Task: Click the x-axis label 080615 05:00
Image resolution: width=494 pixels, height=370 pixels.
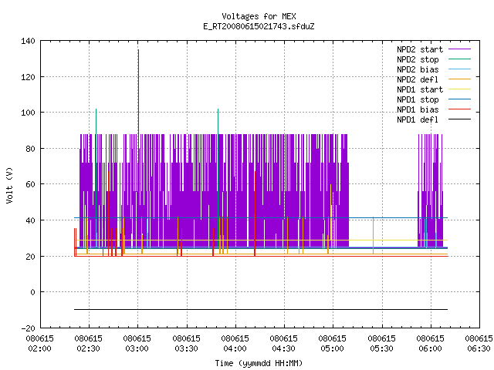Action: (x=333, y=344)
